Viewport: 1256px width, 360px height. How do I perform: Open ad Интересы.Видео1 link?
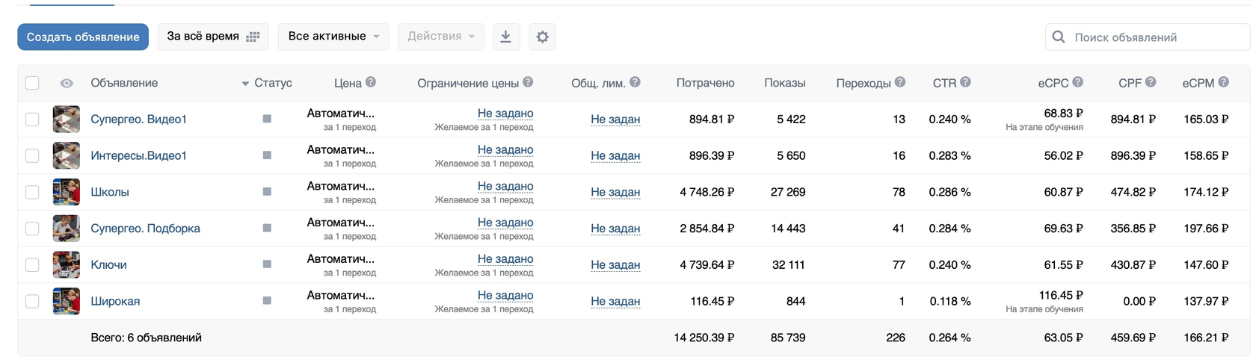(138, 155)
